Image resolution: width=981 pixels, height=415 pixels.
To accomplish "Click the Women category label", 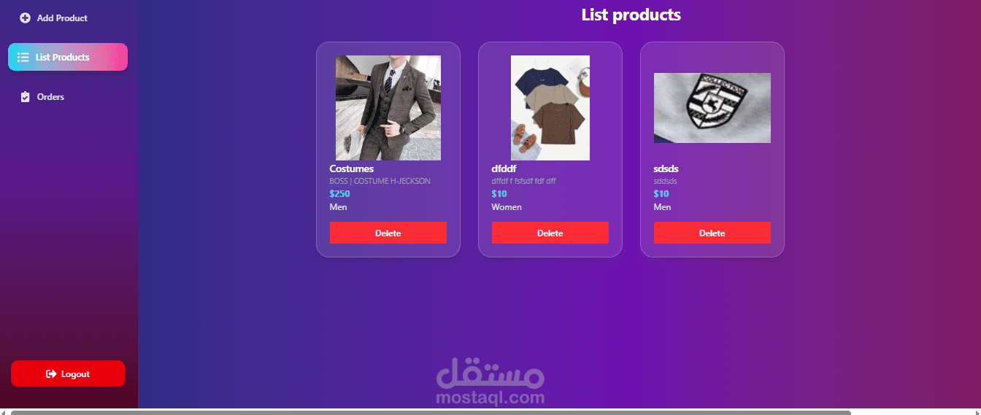I will (x=507, y=207).
